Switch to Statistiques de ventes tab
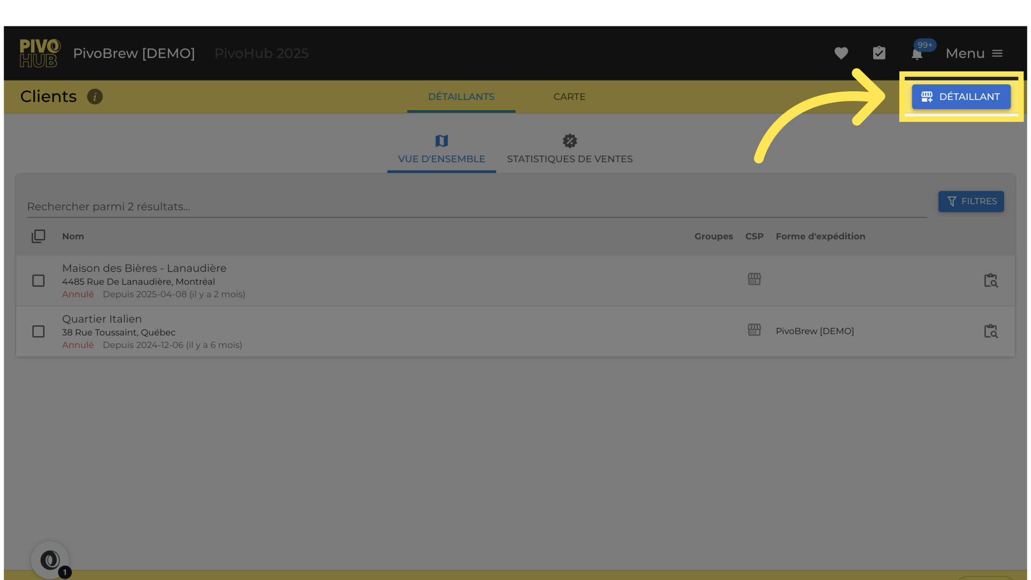Screen dimensions: 1031x580 569,149
